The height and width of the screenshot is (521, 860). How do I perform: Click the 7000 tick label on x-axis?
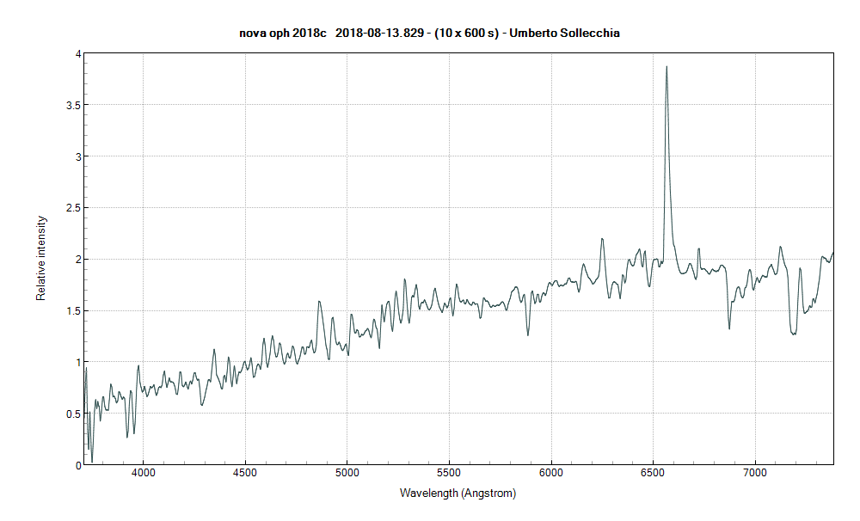tap(754, 472)
